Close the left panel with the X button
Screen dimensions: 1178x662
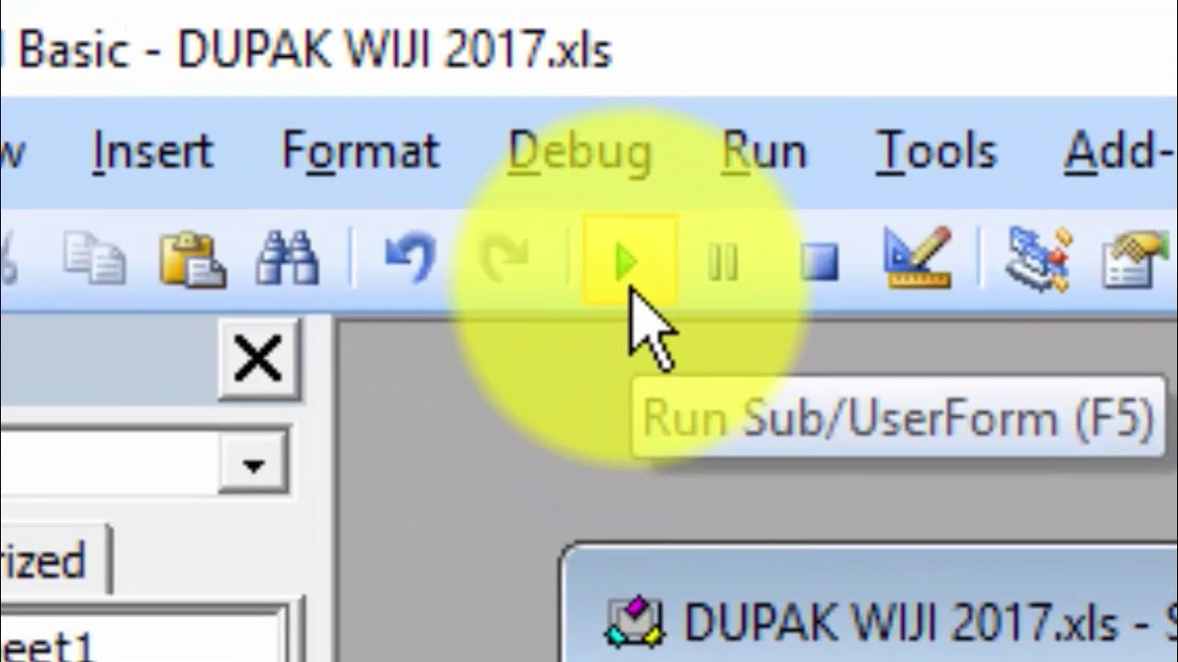pyautogui.click(x=259, y=360)
